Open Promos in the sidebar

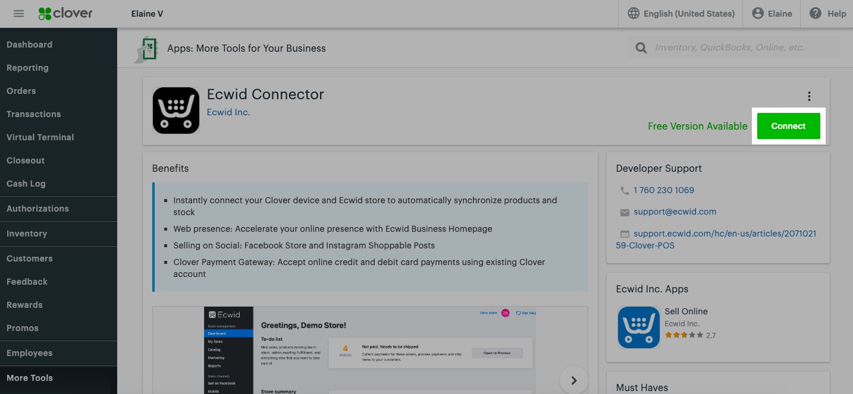click(22, 328)
